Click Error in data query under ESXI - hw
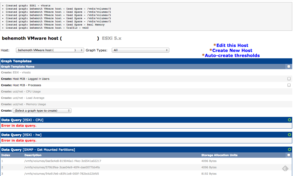The height and width of the screenshot is (176, 293). tap(19, 140)
